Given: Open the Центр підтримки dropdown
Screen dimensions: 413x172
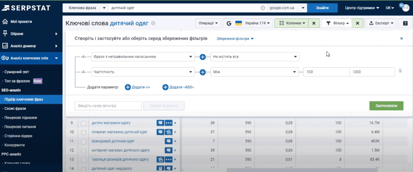Looking at the screenshot, I should point(362,8).
